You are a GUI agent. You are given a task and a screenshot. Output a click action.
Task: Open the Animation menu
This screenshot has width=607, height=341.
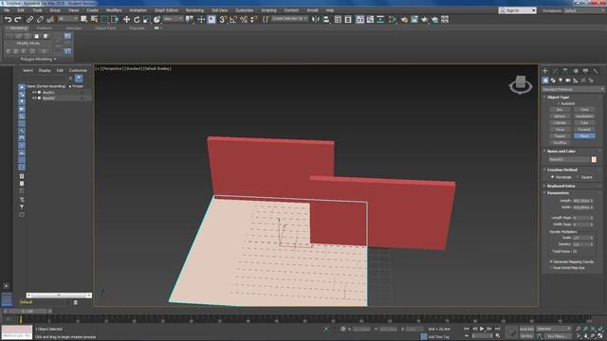pyautogui.click(x=138, y=10)
